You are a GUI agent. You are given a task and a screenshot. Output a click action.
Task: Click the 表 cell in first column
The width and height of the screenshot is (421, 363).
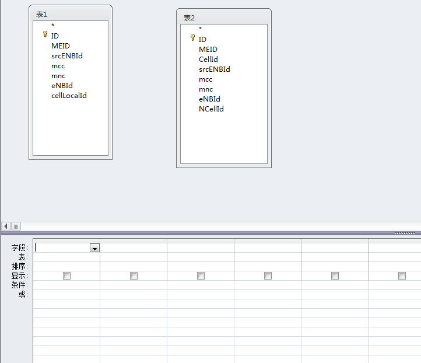pos(66,257)
